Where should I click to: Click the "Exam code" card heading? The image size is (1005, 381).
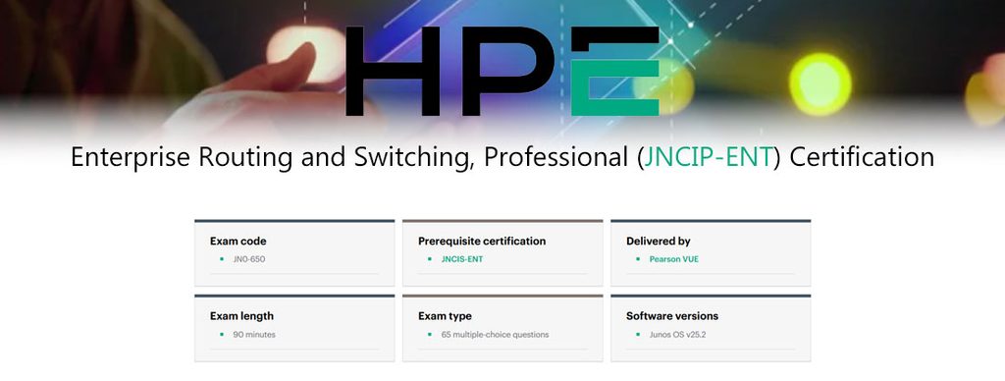tap(238, 242)
